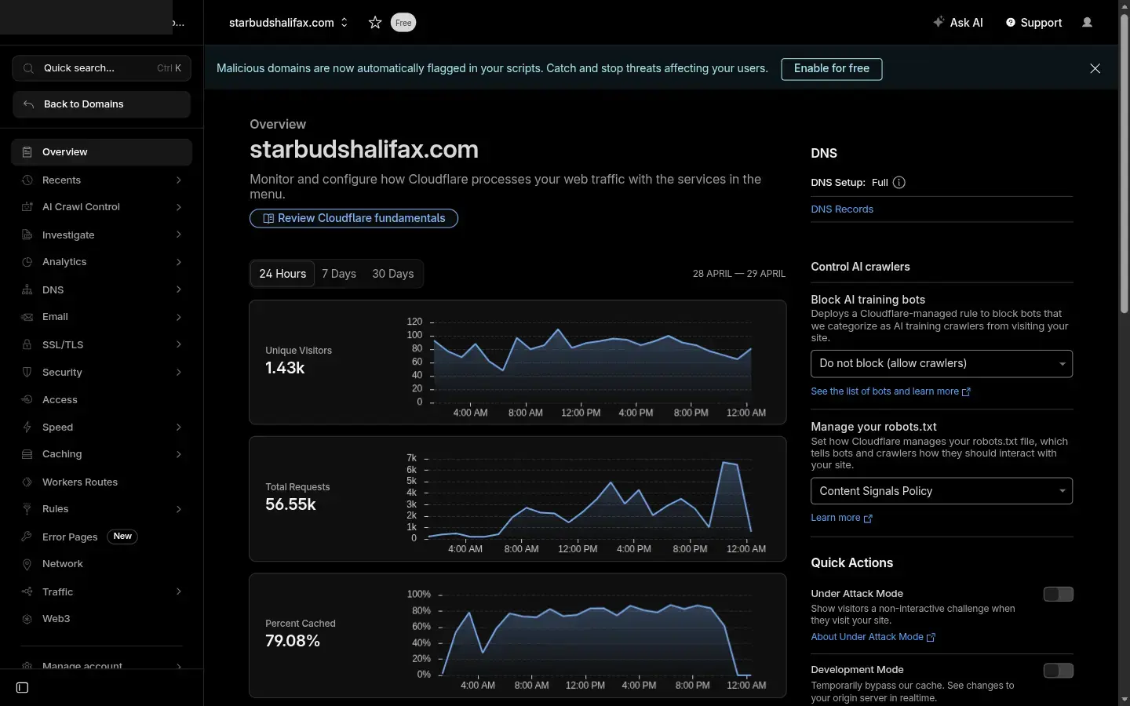
Task: Expand the domain switcher chevron
Action: [344, 23]
